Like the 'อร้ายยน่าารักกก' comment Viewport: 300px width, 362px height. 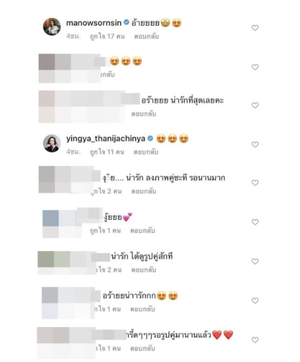(255, 300)
